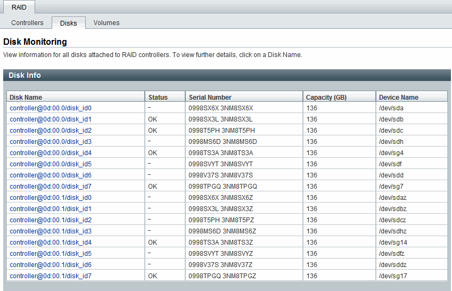Open controller@0d:00.1/disk_id0 details
The image size is (452, 291).
coord(51,198)
